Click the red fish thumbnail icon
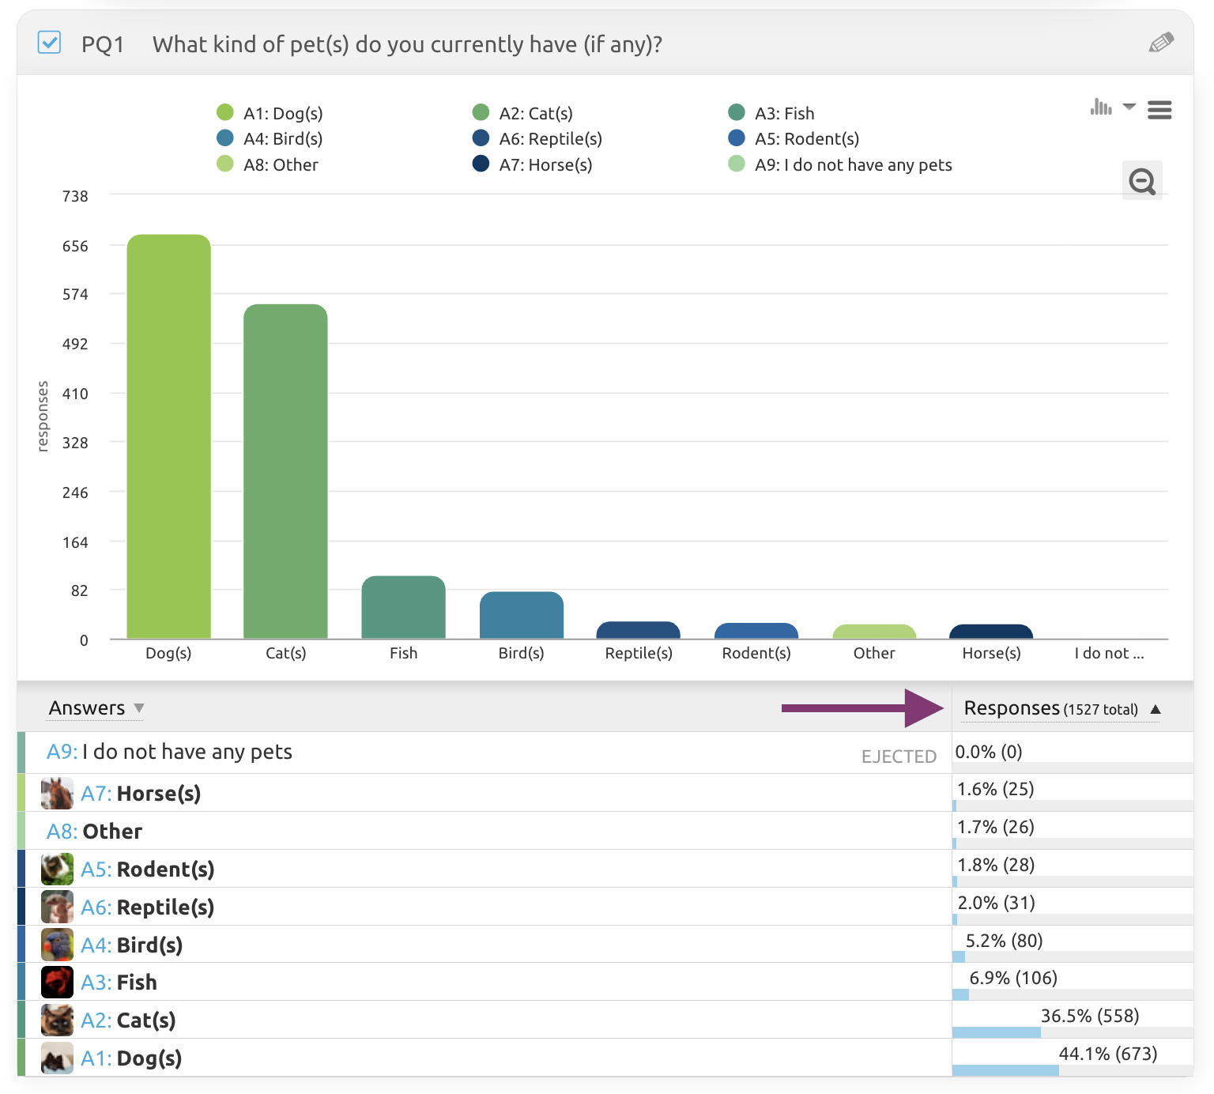The image size is (1214, 1094). pyautogui.click(x=57, y=982)
